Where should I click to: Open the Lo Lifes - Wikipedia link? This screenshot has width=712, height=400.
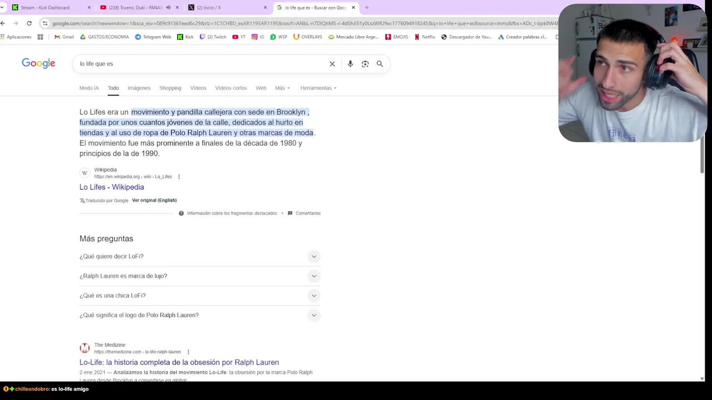click(x=112, y=187)
